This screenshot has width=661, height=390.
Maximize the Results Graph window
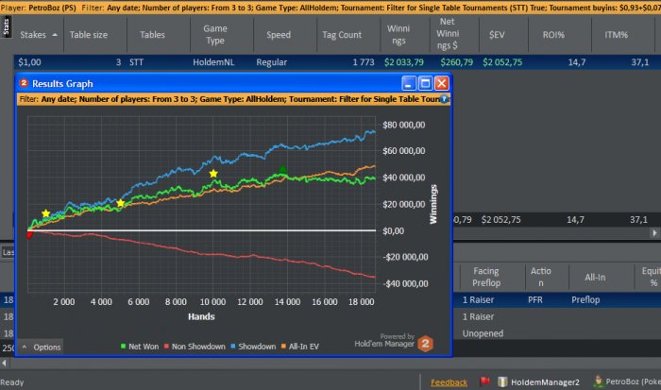425,83
